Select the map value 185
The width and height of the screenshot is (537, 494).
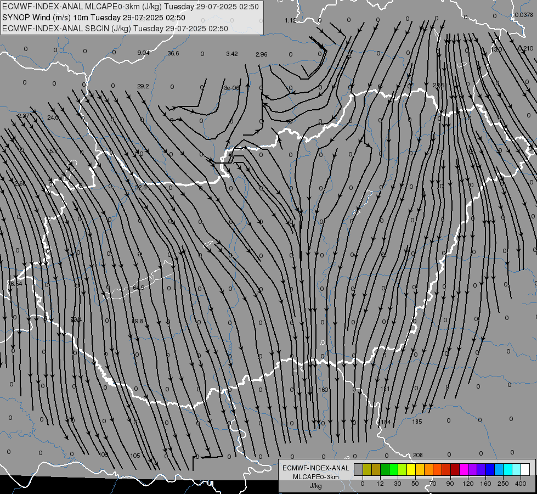(x=417, y=422)
